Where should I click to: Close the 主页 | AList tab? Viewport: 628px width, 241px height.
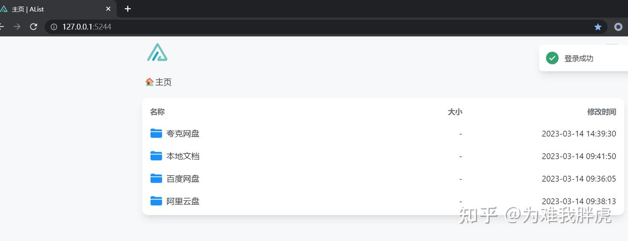click(x=108, y=9)
